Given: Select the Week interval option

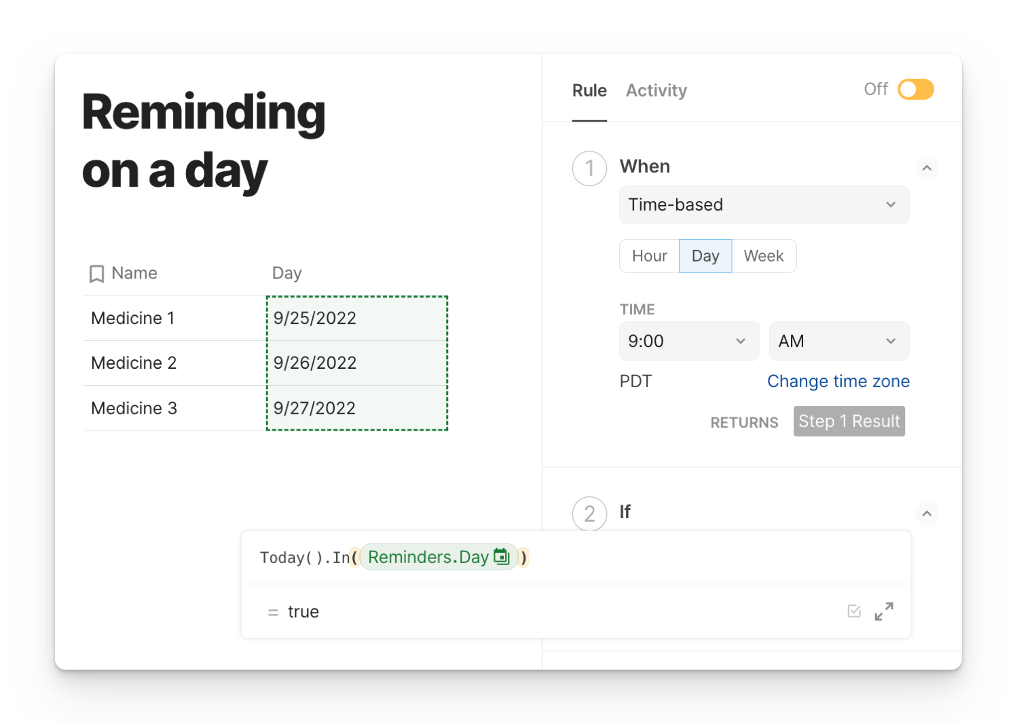Looking at the screenshot, I should (763, 256).
